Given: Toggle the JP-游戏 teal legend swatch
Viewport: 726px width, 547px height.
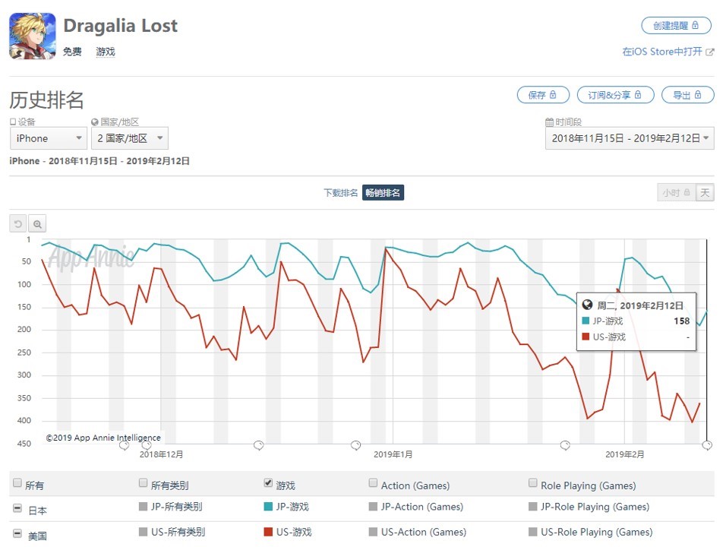Looking at the screenshot, I should [267, 507].
